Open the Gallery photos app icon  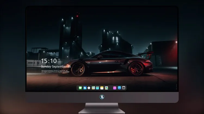pyautogui.click(x=106, y=88)
